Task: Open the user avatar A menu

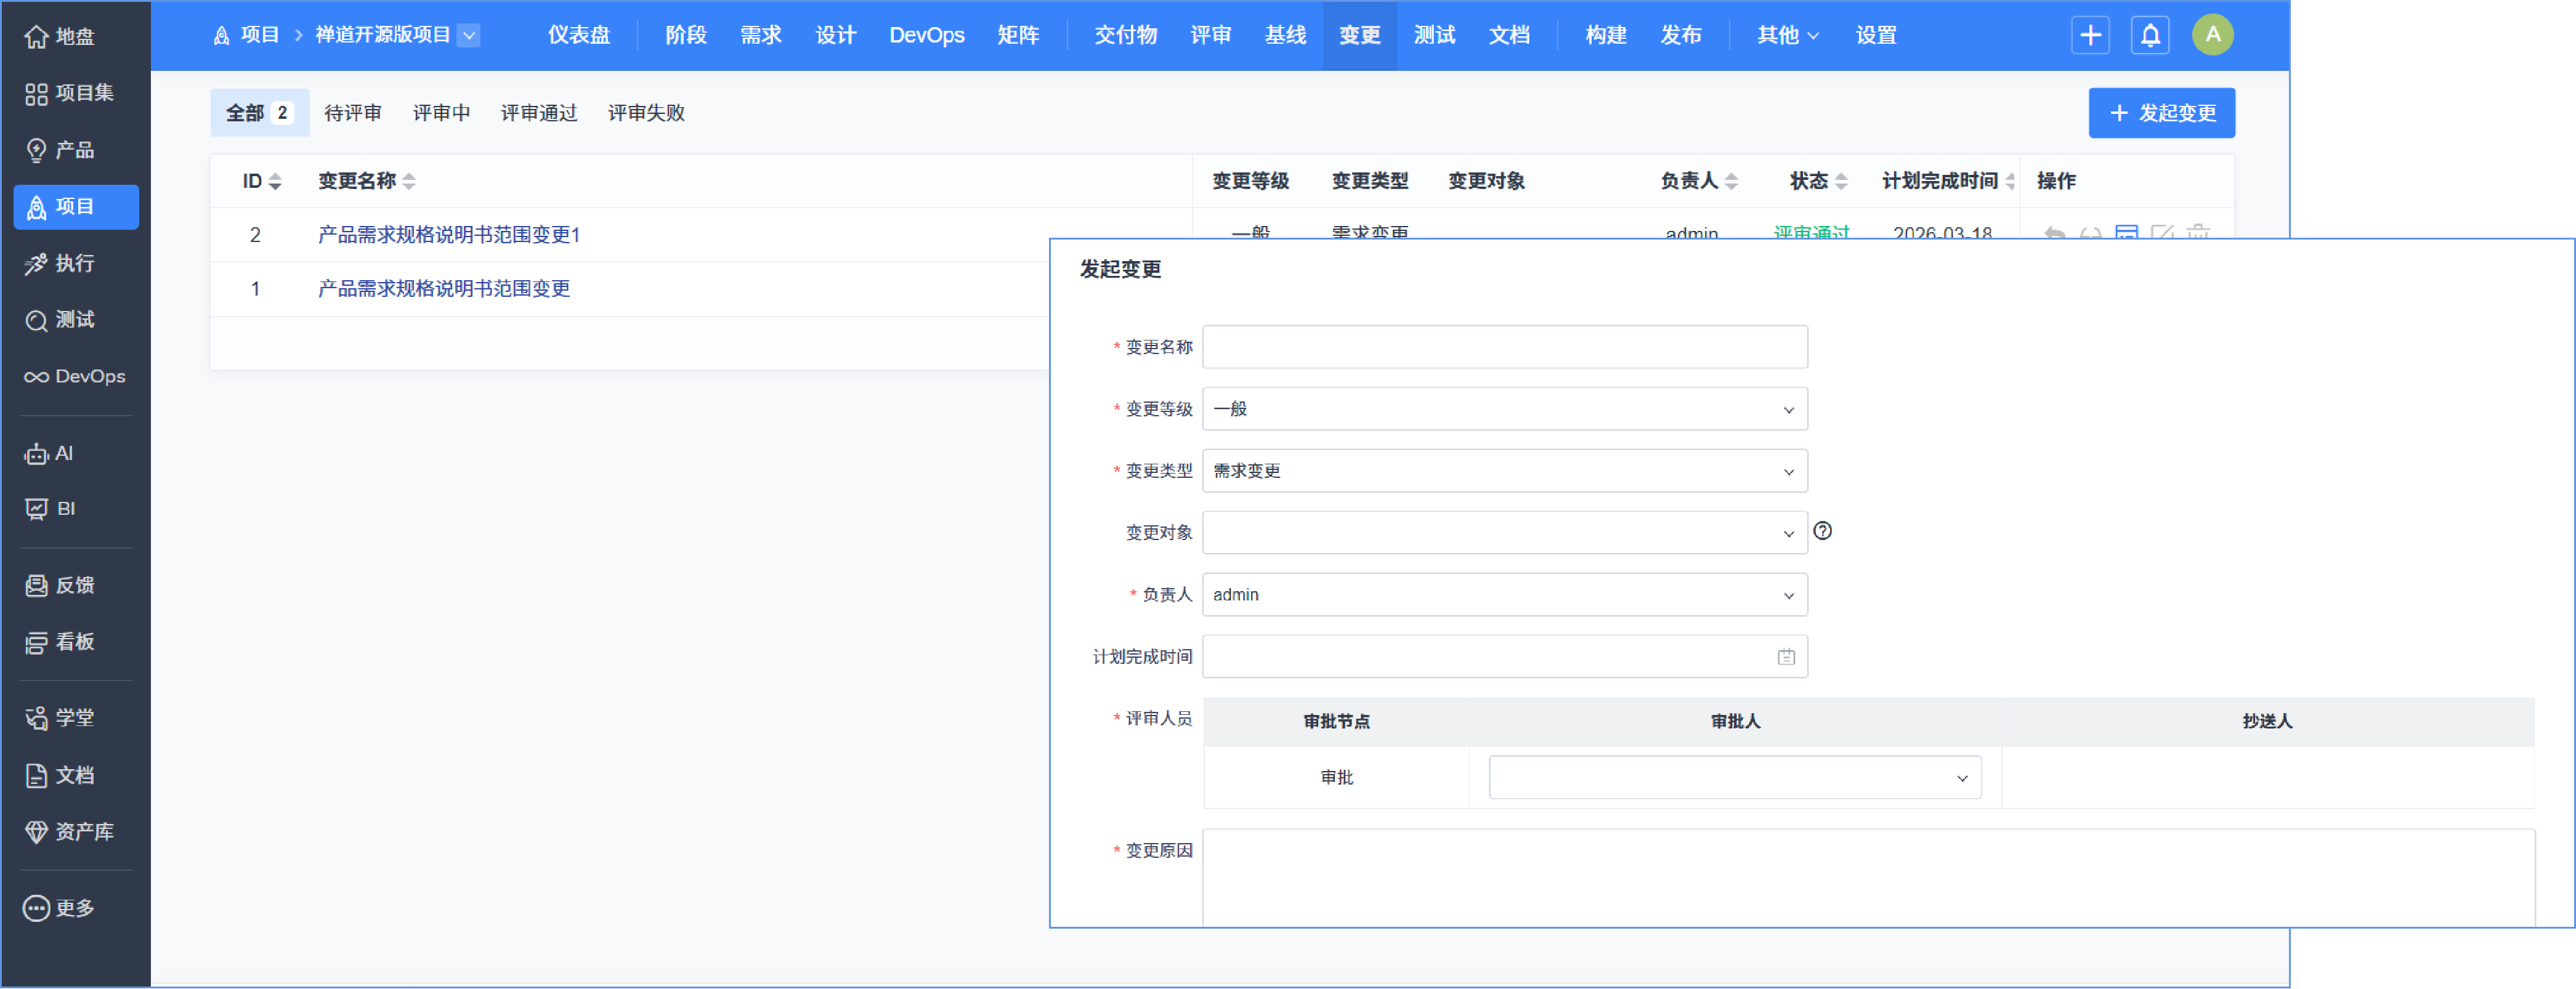Action: coord(2213,35)
